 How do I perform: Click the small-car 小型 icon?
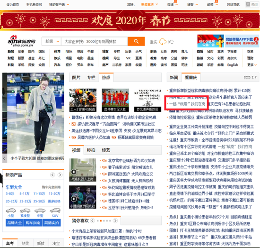coord(11,211)
